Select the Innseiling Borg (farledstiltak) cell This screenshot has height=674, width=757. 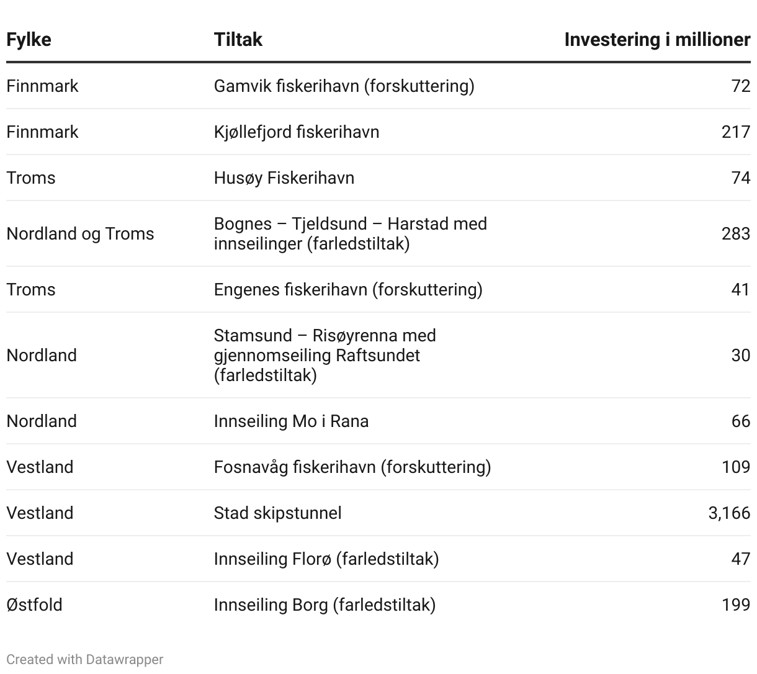tap(325, 604)
